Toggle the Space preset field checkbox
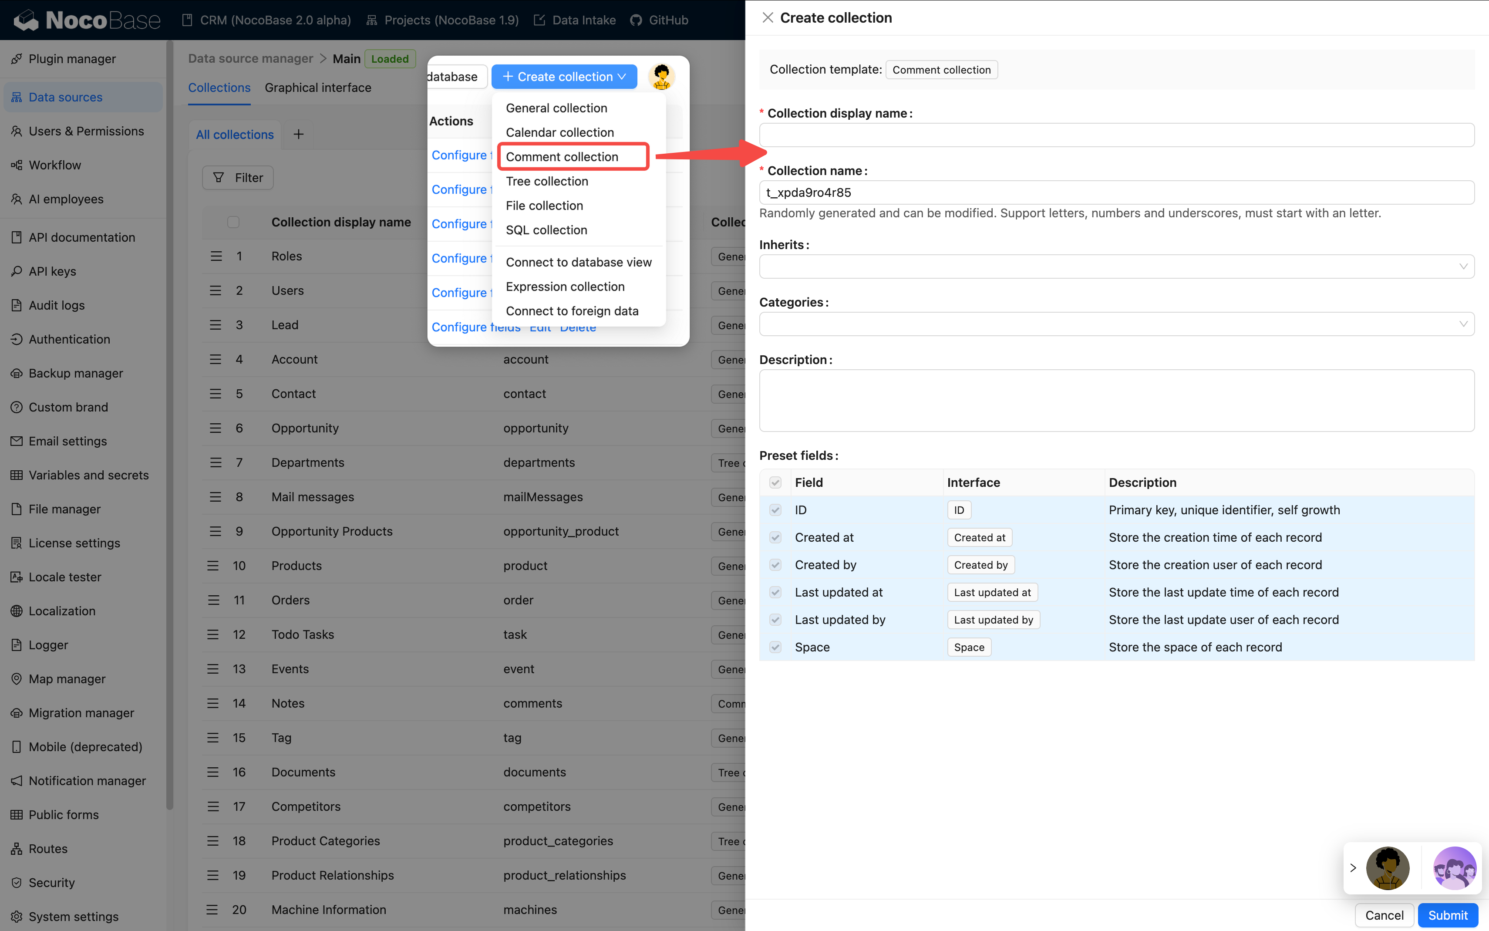 click(775, 647)
